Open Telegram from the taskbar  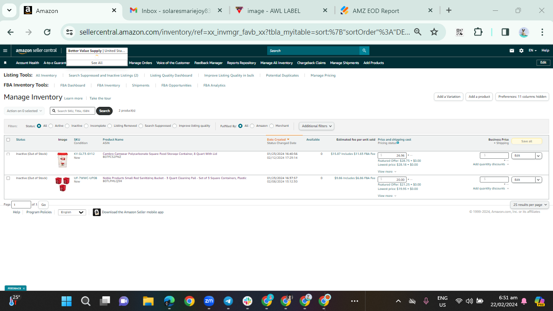(228, 301)
